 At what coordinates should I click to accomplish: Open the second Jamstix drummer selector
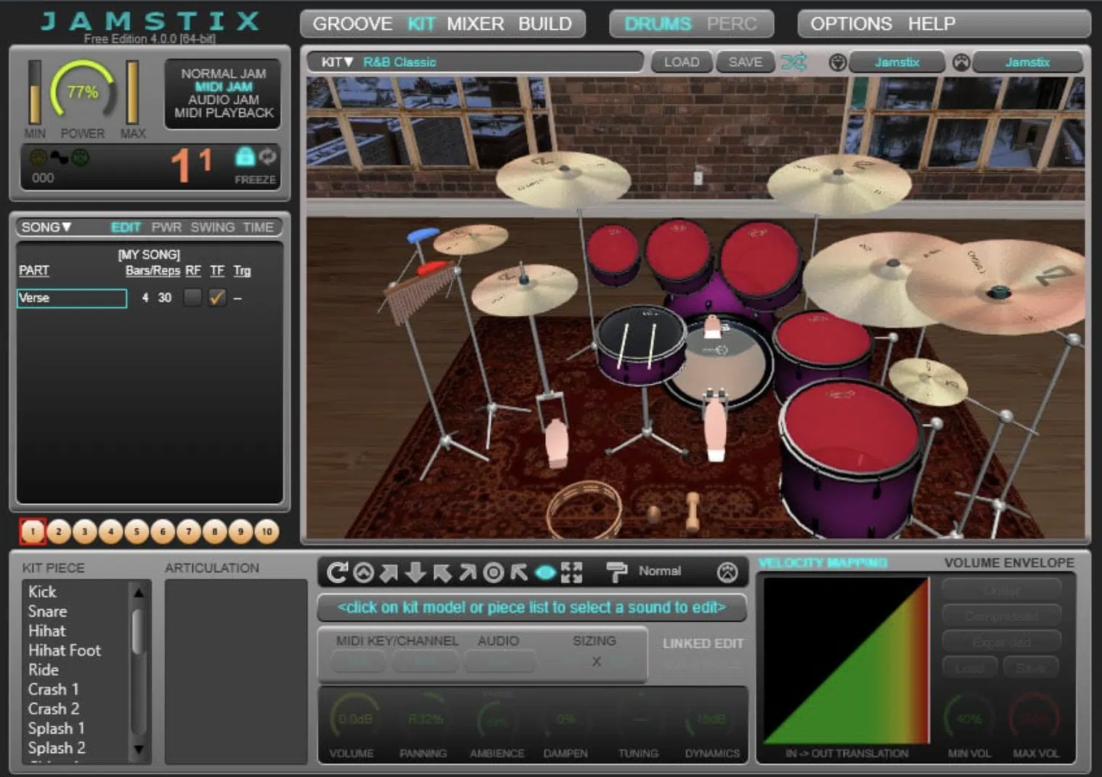click(x=1027, y=62)
